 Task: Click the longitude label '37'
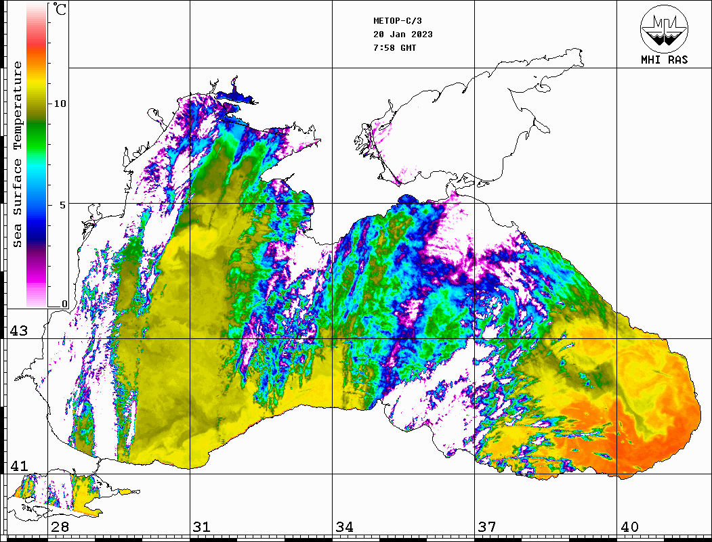[487, 527]
